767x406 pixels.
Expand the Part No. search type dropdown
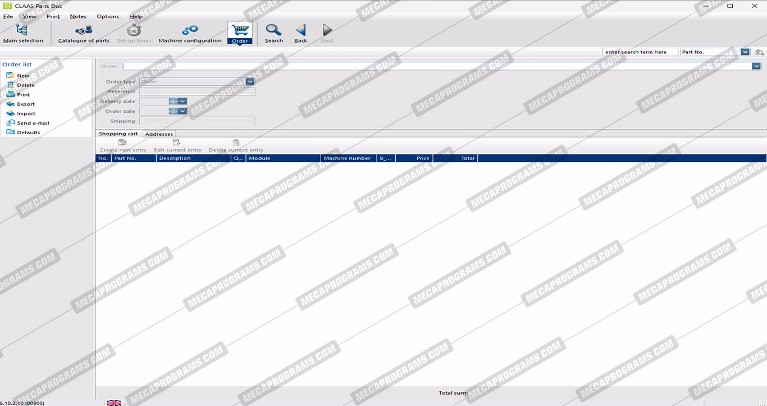[x=745, y=52]
